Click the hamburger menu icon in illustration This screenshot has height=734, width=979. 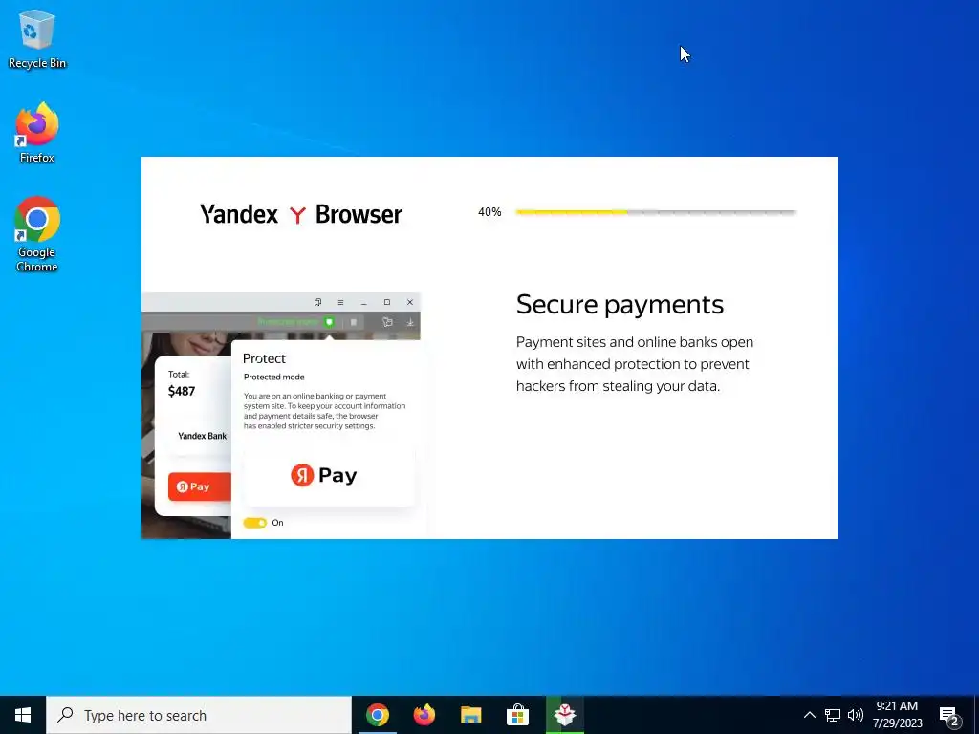pyautogui.click(x=340, y=302)
